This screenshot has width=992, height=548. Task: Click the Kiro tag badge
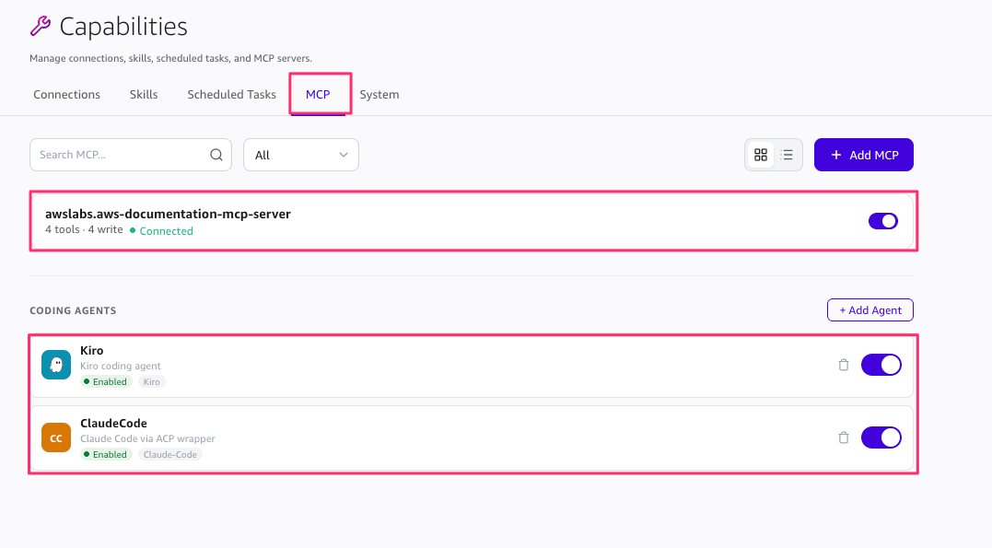pos(151,381)
